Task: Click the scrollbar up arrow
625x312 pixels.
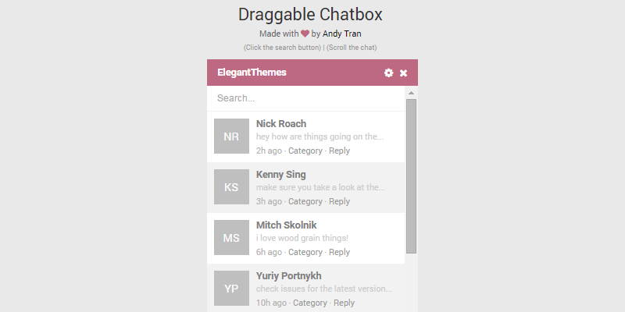Action: [x=411, y=92]
